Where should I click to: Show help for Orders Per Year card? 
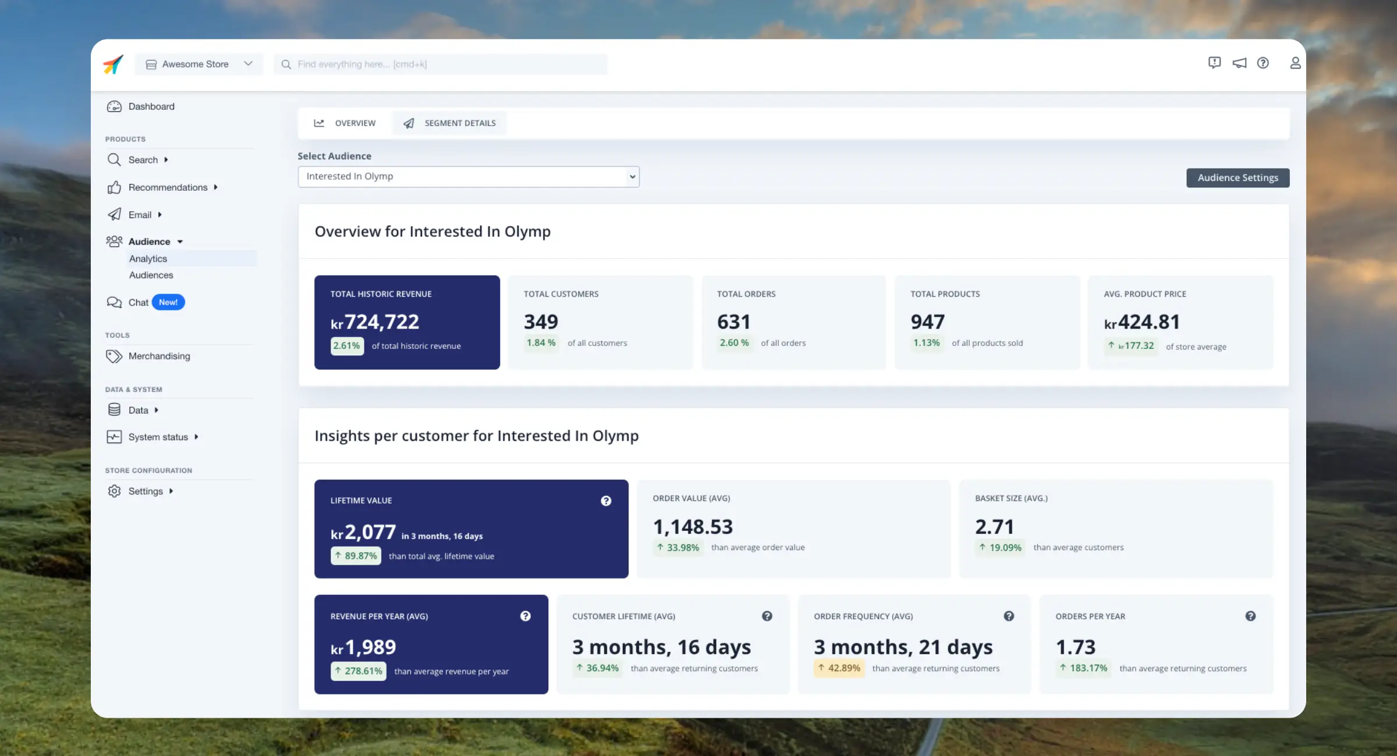(x=1250, y=616)
